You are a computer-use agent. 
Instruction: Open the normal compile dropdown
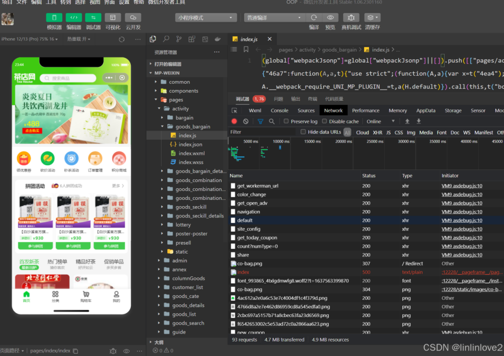point(274,18)
